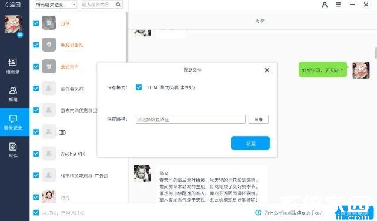This screenshot has width=377, height=221.
Task: Click the magnifier search icon
Action: coord(118,5)
